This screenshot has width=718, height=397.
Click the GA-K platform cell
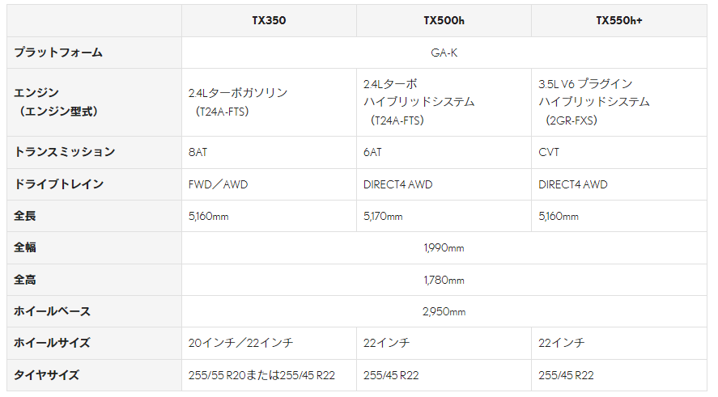(x=444, y=53)
